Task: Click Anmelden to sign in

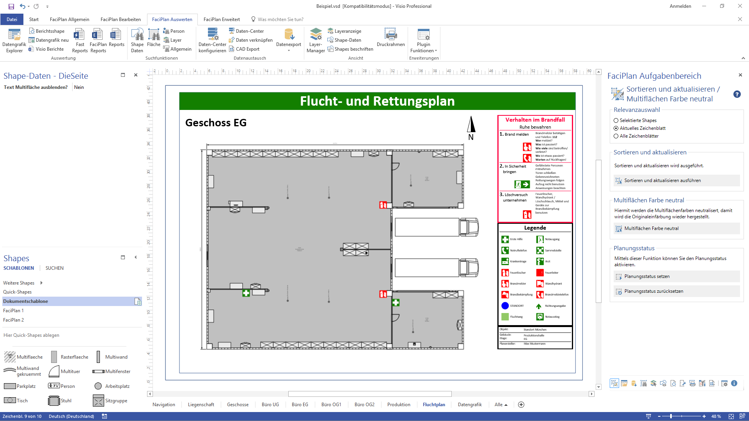Action: [680, 6]
